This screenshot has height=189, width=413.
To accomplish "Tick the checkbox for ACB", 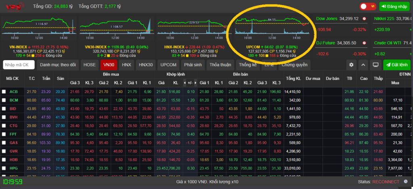I will pos(4,92).
